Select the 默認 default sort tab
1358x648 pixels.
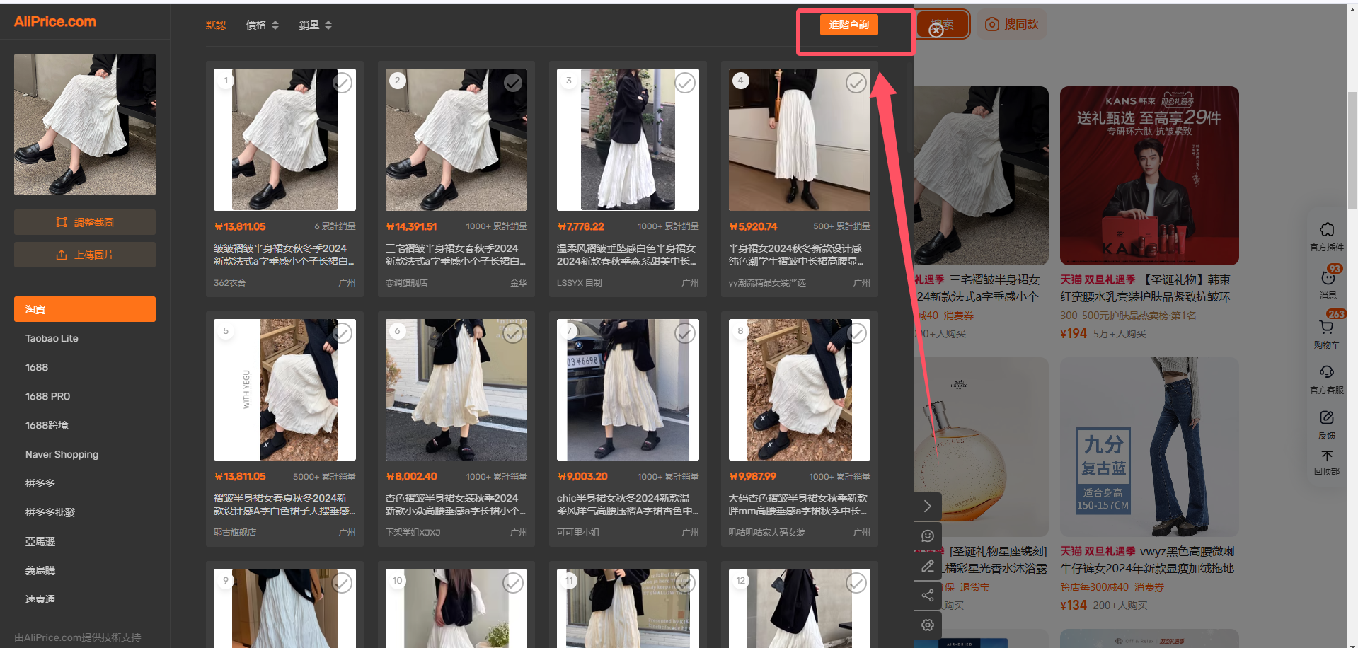(x=216, y=25)
